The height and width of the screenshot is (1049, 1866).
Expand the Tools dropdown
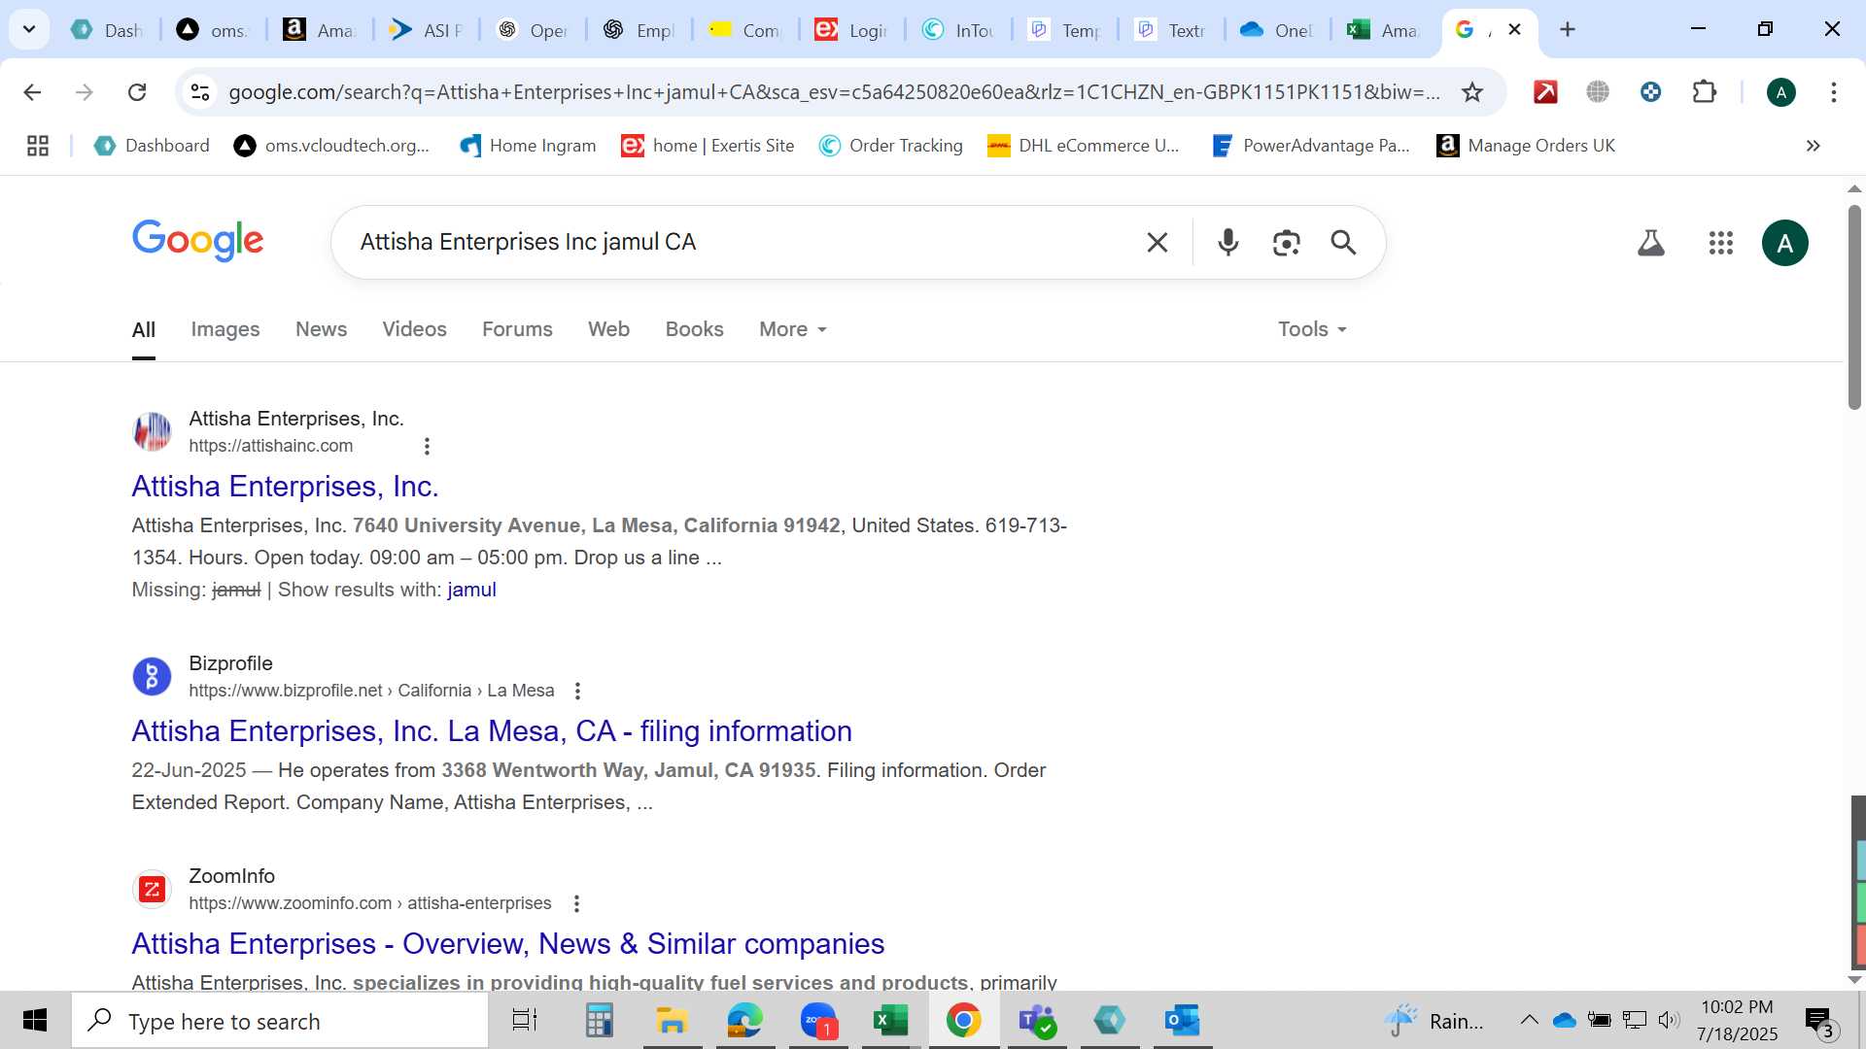(x=1312, y=329)
